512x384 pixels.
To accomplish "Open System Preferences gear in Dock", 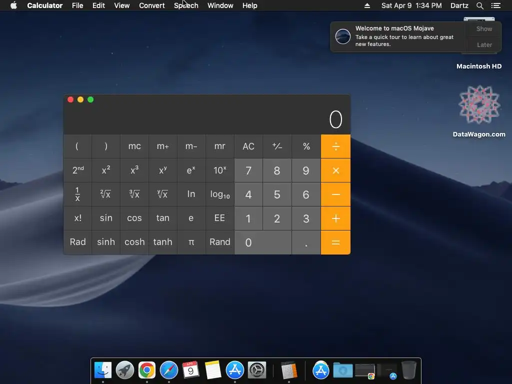I will tap(256, 370).
